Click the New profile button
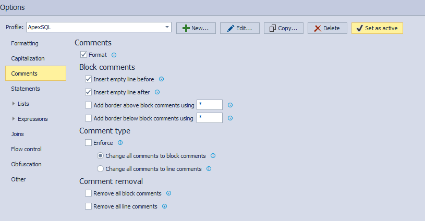 click(196, 28)
